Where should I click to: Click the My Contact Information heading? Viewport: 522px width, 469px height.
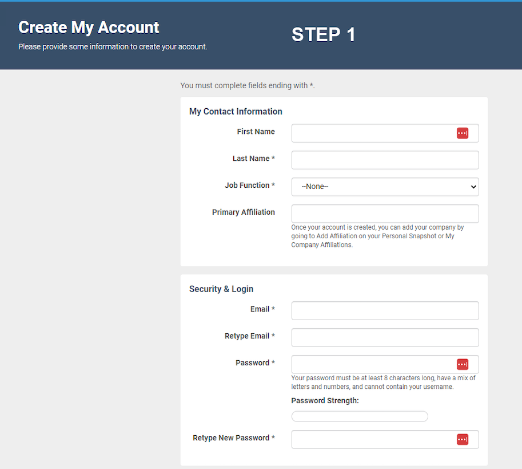236,111
